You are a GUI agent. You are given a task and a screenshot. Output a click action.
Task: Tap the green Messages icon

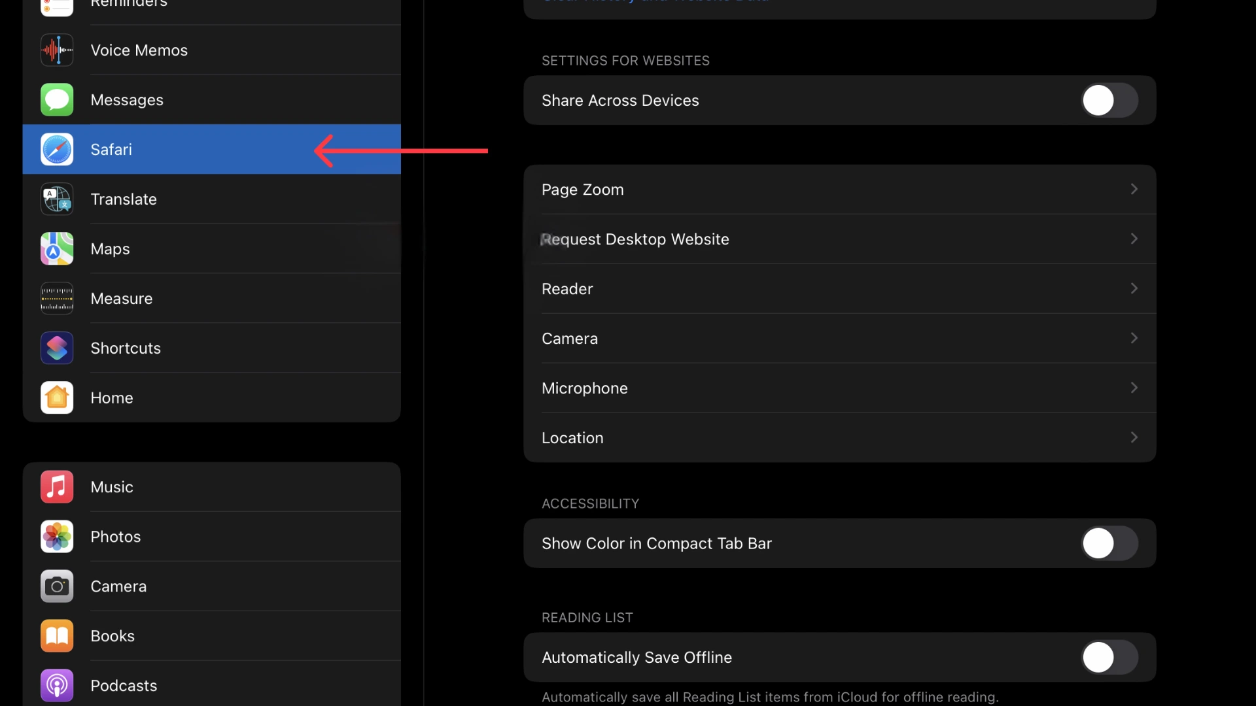[x=57, y=100]
